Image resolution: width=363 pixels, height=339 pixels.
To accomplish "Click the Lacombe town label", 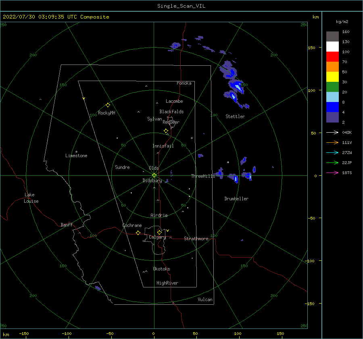I will pos(174,101).
